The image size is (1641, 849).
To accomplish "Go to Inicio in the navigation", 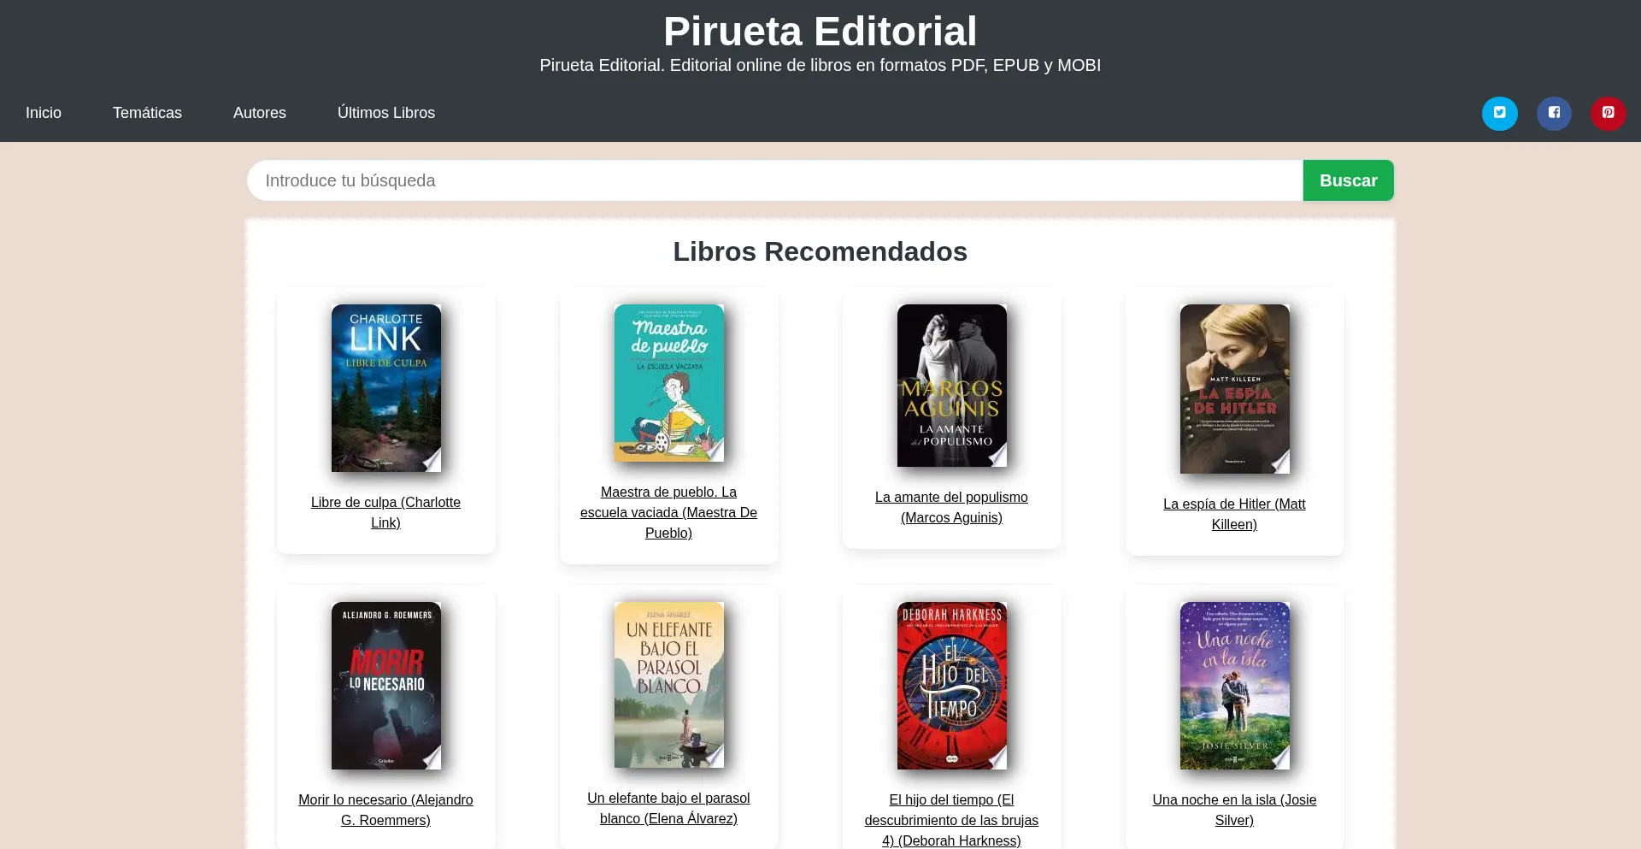I will (x=44, y=113).
